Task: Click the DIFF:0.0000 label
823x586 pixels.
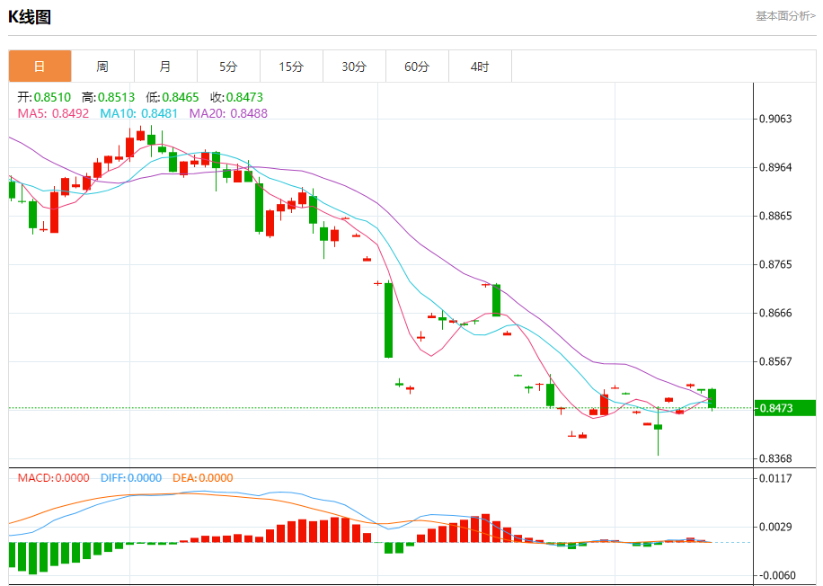Action: coord(131,478)
